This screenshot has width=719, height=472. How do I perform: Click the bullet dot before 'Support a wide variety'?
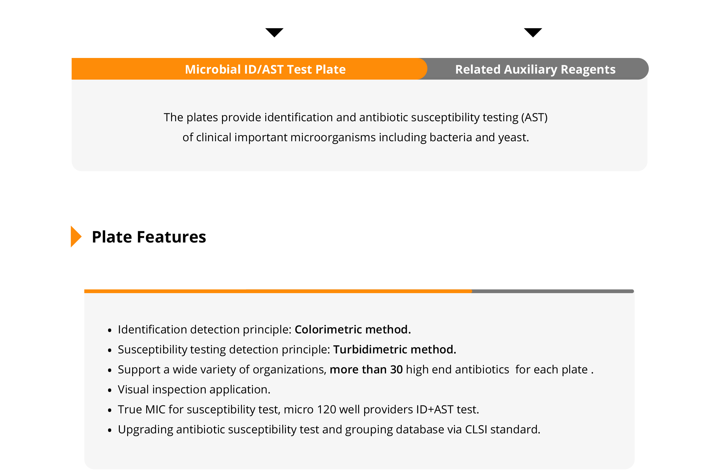[110, 370]
